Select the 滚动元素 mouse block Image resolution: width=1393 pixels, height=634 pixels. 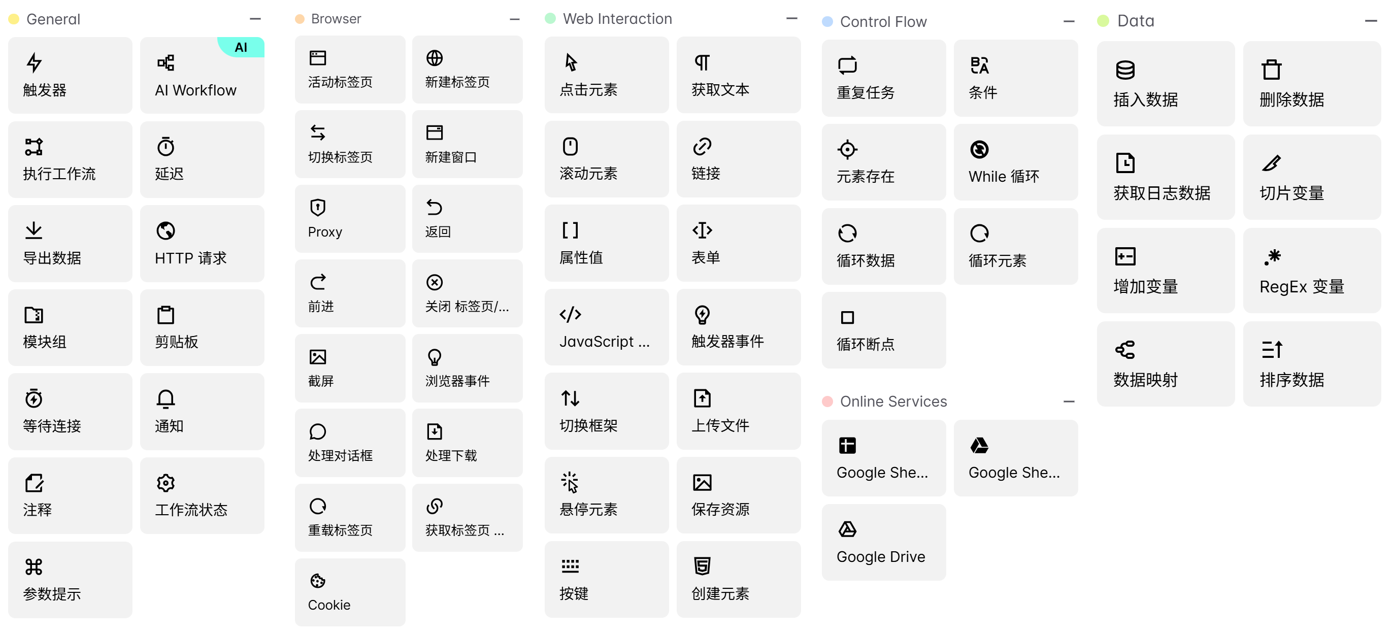606,159
